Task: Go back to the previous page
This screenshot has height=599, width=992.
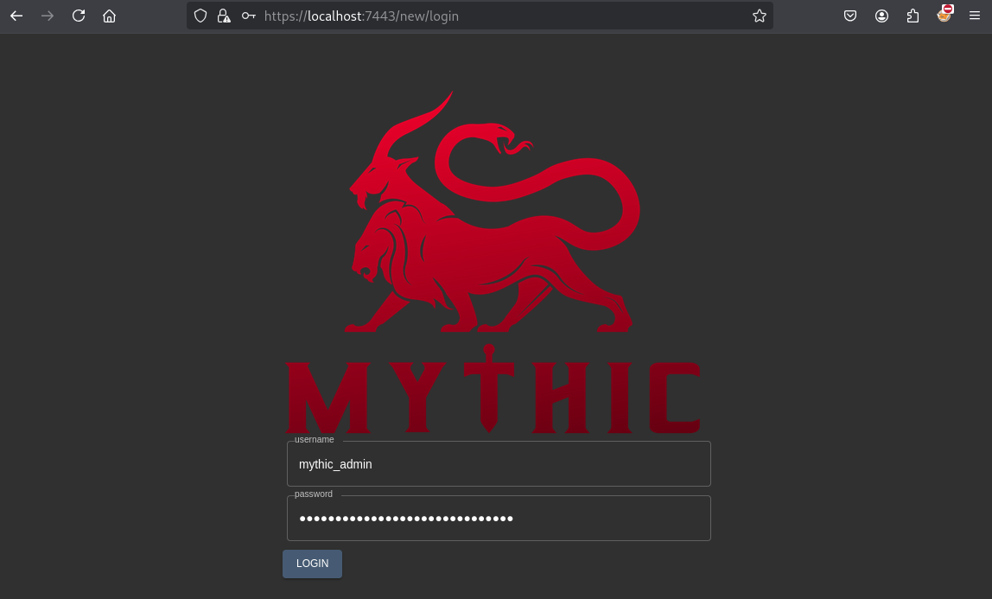Action: click(x=16, y=16)
